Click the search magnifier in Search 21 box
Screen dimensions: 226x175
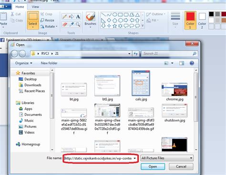[194, 53]
